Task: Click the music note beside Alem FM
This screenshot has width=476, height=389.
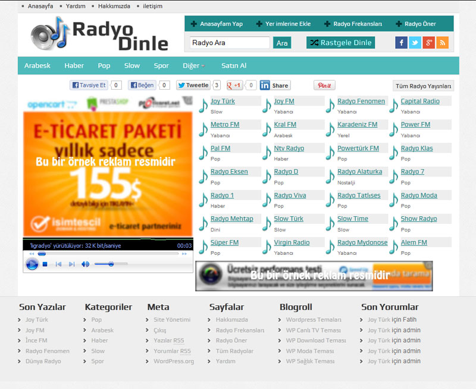Action: pos(393,247)
